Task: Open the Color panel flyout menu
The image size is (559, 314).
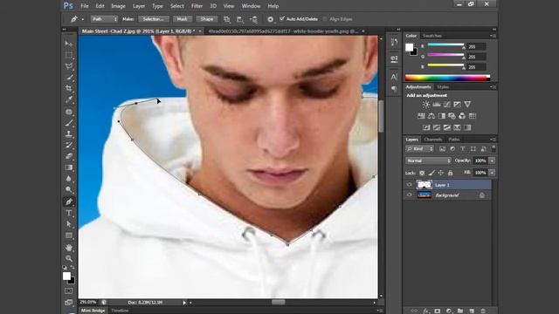Action: click(493, 36)
